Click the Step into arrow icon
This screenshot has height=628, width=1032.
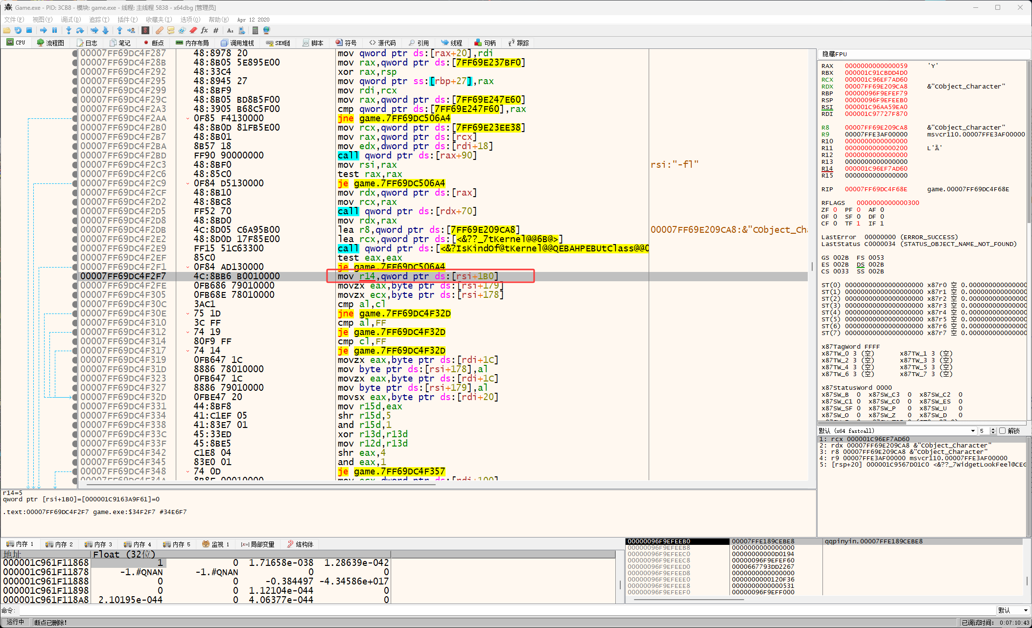click(69, 30)
